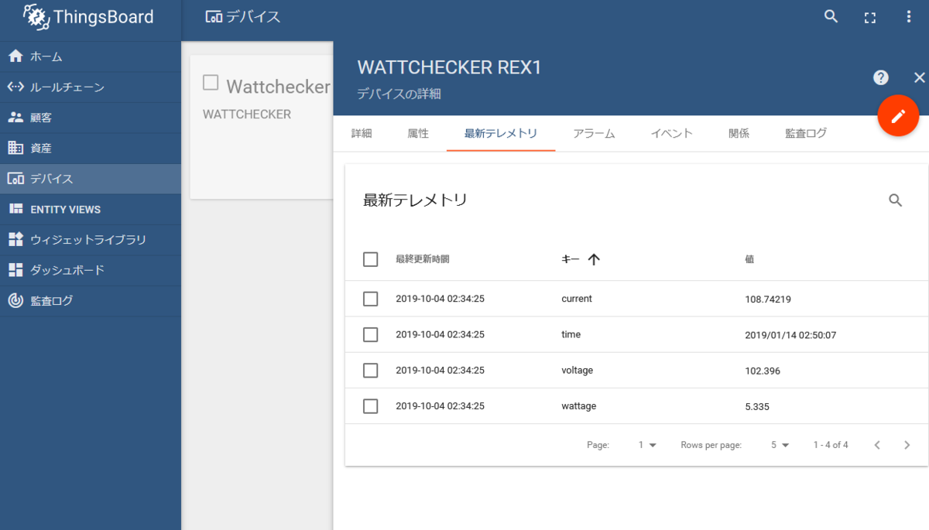Click devices icon in the top title bar
The image size is (929, 530).
coord(214,17)
